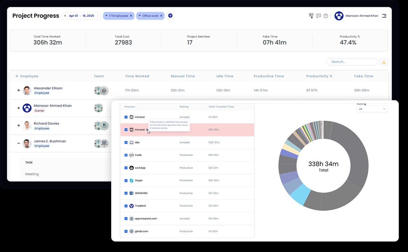Toggle the Code process checkbox
Image resolution: width=408 pixels, height=252 pixels.
tap(126, 155)
